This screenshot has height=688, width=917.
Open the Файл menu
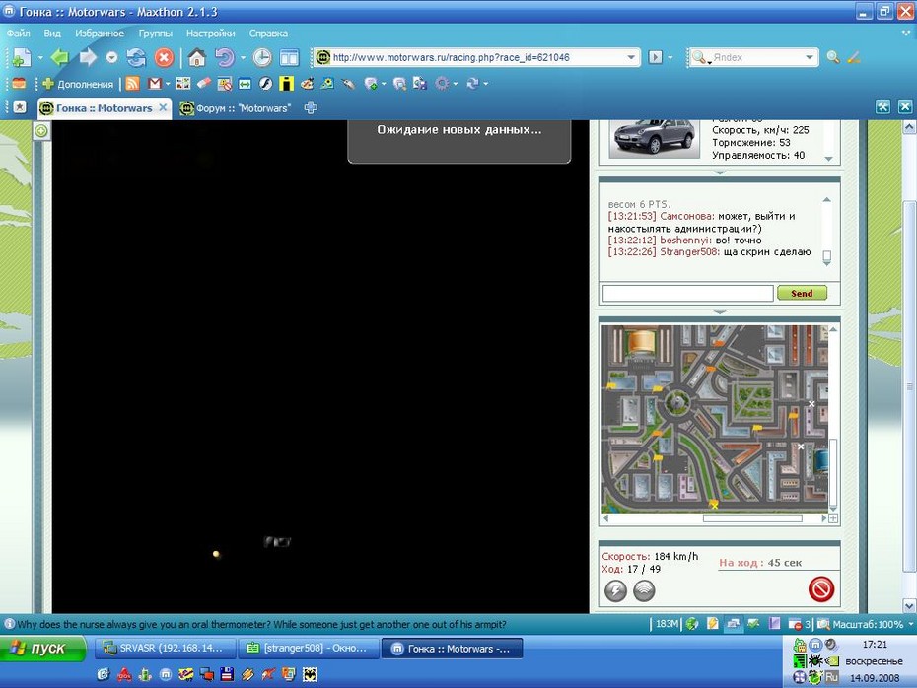18,34
